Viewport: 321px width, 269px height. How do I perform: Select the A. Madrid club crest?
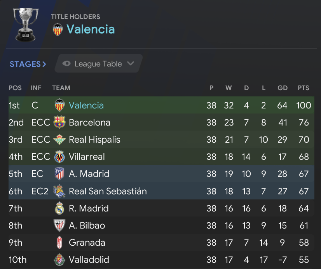coord(59,174)
